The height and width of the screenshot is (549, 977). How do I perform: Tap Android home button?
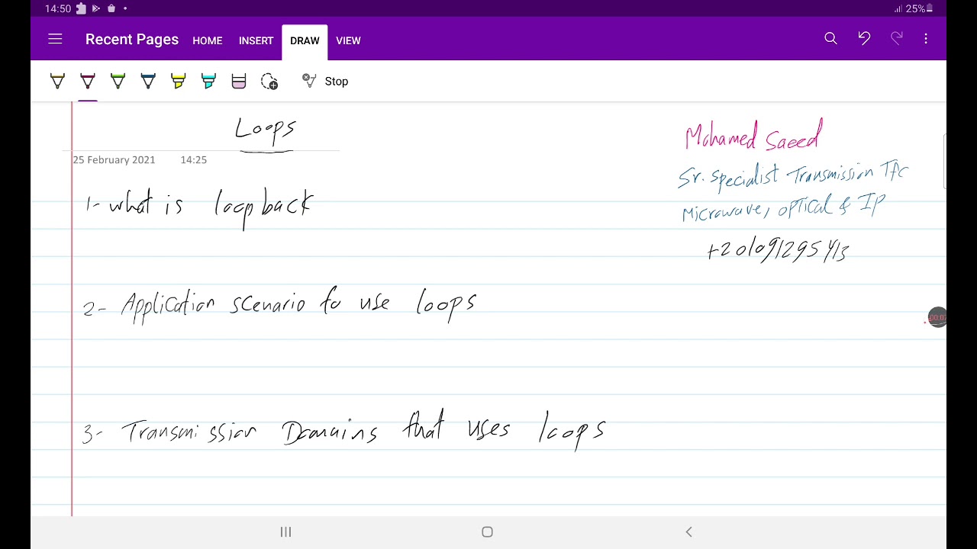coord(488,532)
